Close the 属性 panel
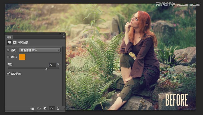The width and height of the screenshot is (203, 115). (64, 34)
